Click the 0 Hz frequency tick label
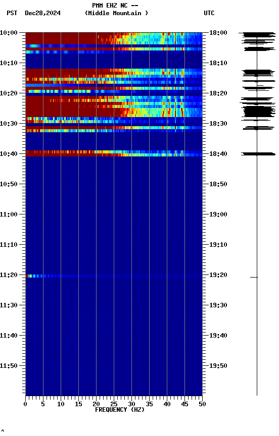The height and width of the screenshot is (436, 279). pos(25,404)
